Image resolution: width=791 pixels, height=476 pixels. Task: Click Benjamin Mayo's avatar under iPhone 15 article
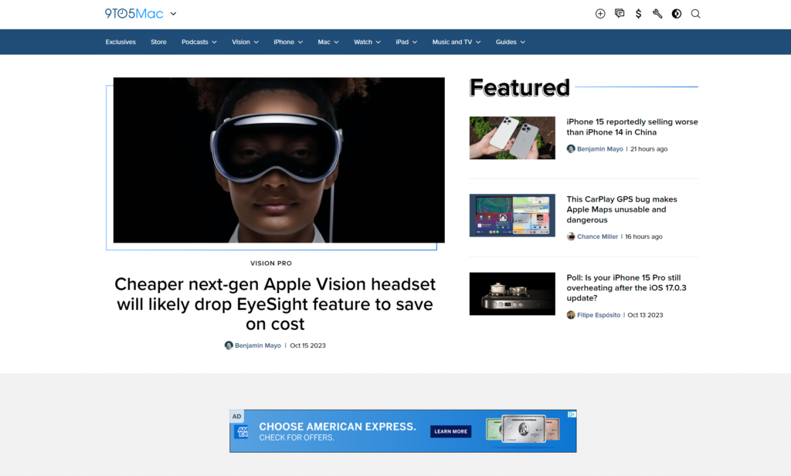point(571,149)
